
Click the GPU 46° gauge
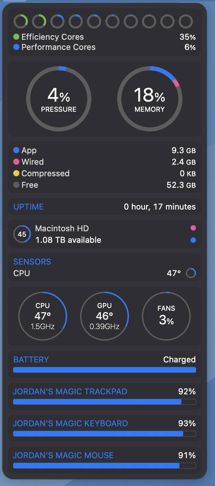104,316
